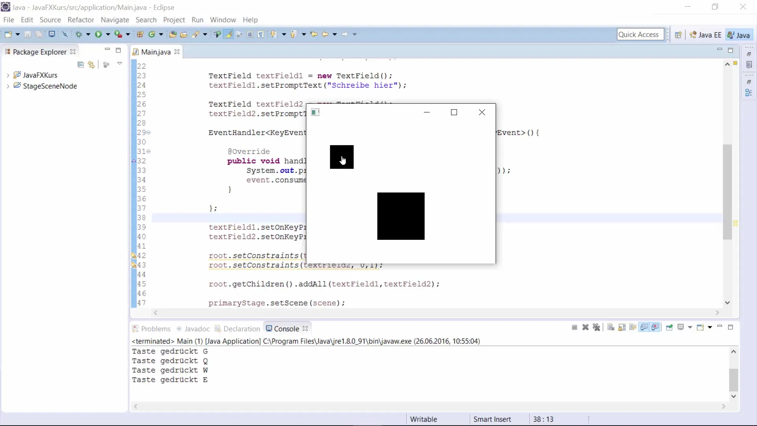Click the large black square in JavaFX window

pyautogui.click(x=401, y=216)
